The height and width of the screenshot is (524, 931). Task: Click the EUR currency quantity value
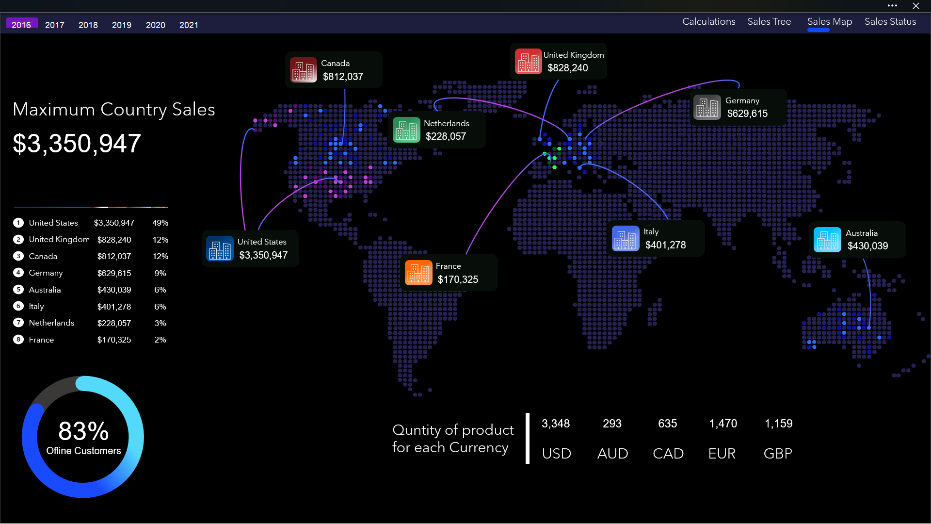(723, 424)
